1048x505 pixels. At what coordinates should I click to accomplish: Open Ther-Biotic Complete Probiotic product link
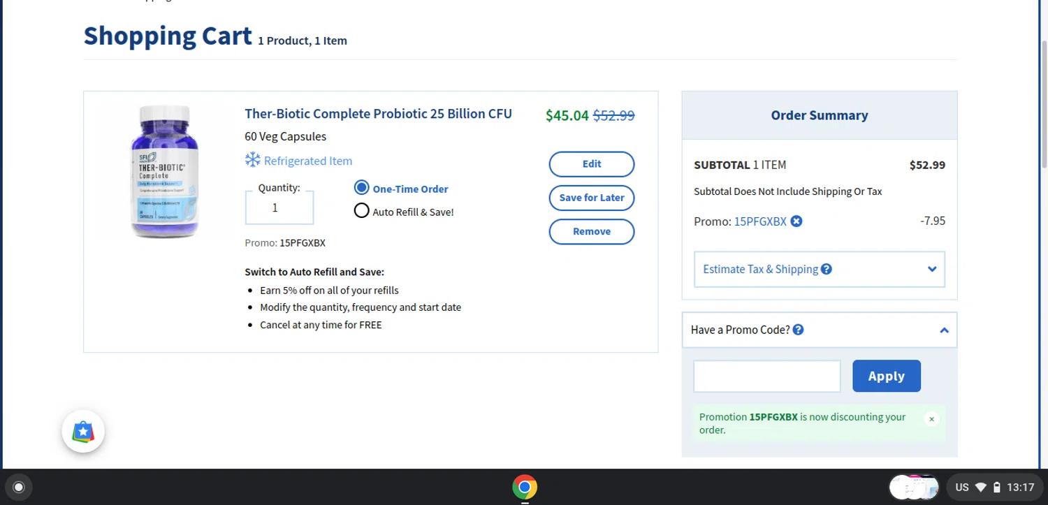tap(378, 114)
